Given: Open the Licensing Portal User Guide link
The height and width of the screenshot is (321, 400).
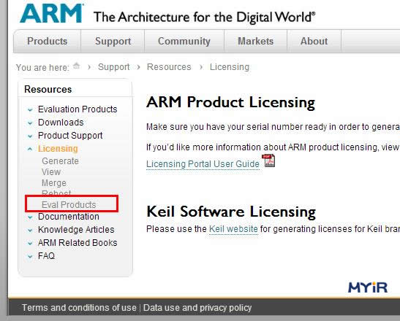Looking at the screenshot, I should pyautogui.click(x=203, y=164).
